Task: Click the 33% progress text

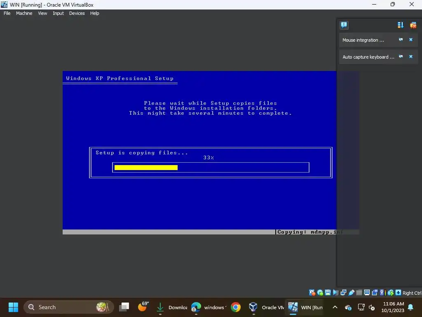Action: click(x=209, y=158)
